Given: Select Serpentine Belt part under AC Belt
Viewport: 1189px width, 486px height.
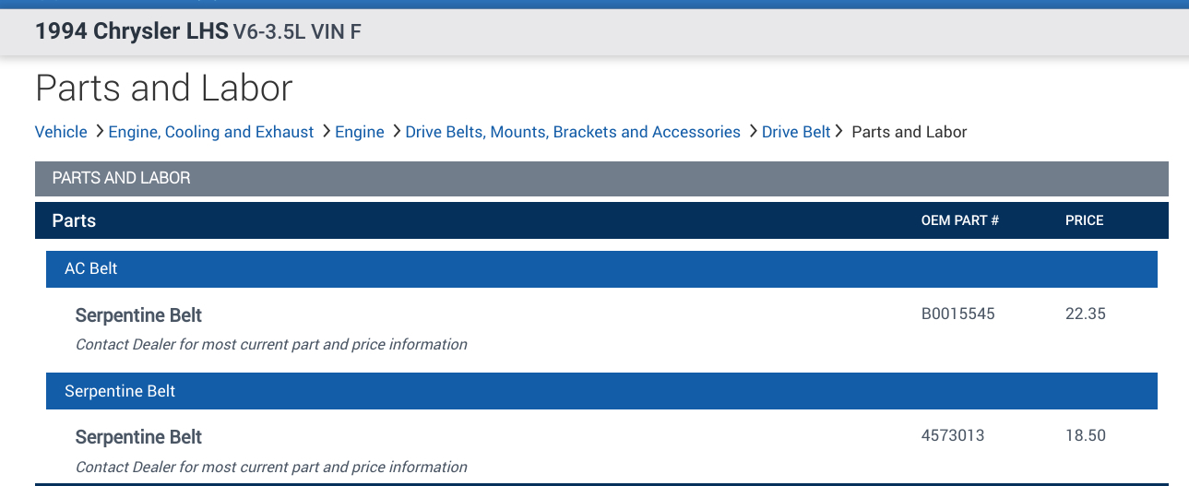Looking at the screenshot, I should point(138,315).
